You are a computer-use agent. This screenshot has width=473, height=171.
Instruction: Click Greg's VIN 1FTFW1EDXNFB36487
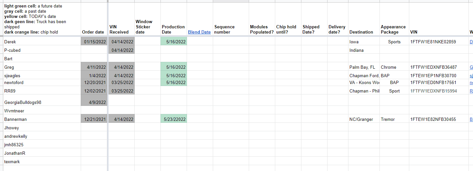[433, 67]
